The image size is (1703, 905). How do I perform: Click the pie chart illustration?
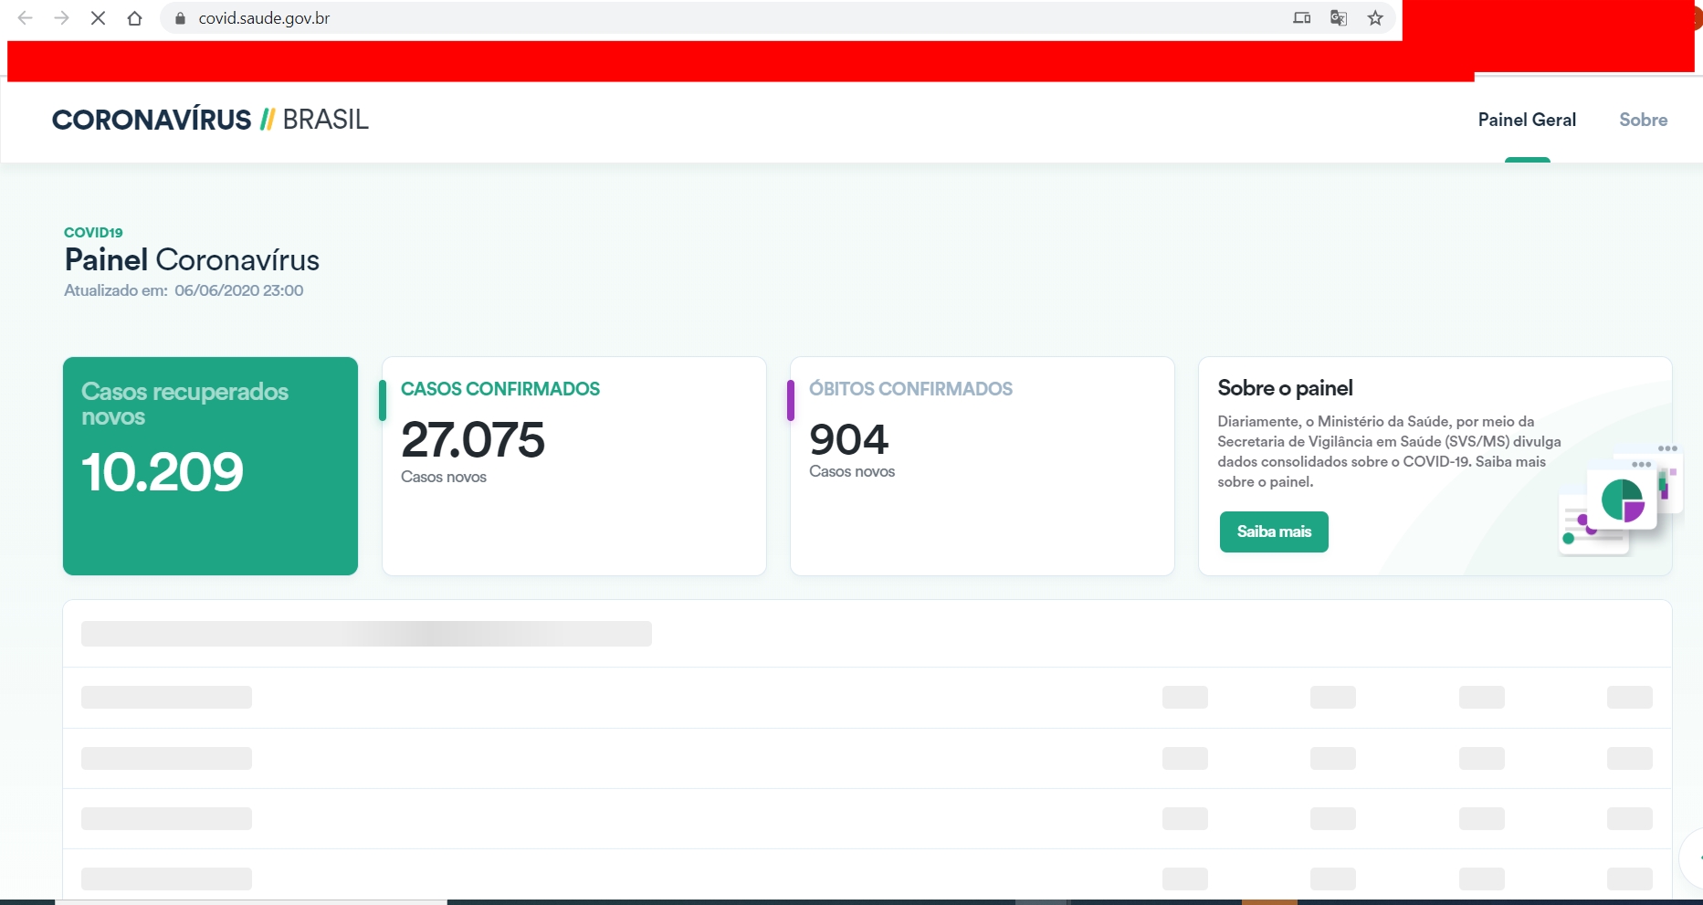click(x=1622, y=500)
